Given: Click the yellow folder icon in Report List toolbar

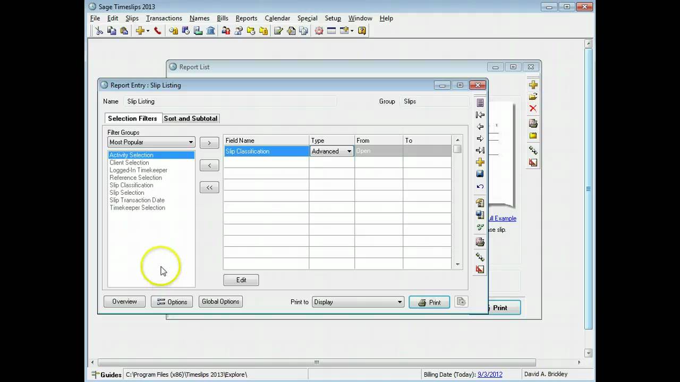Looking at the screenshot, I should point(533,136).
